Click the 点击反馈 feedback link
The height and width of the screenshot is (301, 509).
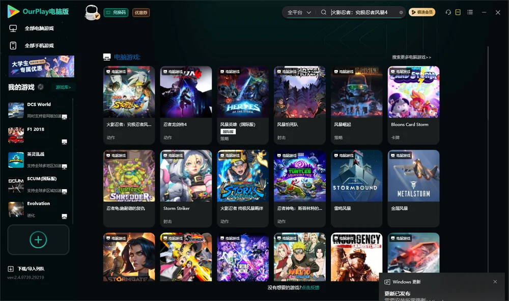pos(310,288)
